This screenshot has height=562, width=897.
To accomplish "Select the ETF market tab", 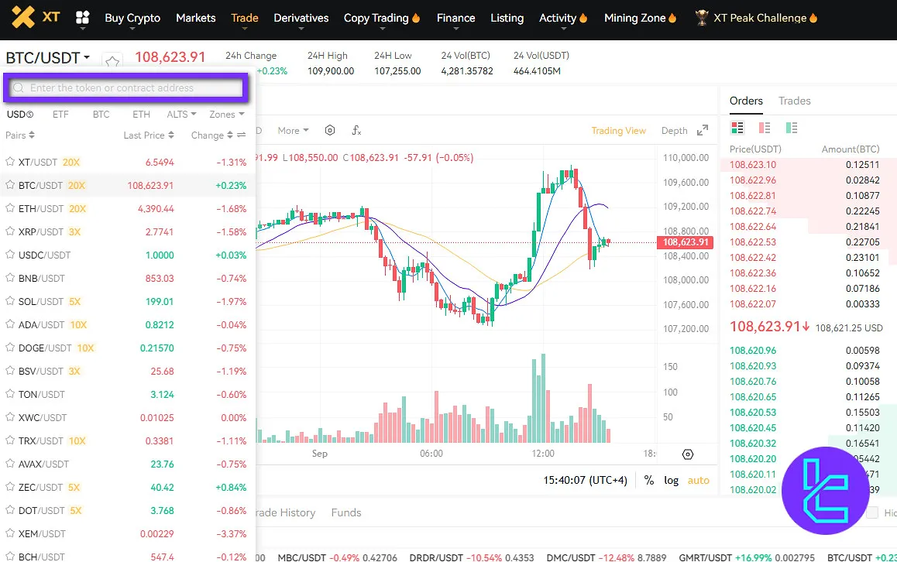I will pyautogui.click(x=60, y=115).
